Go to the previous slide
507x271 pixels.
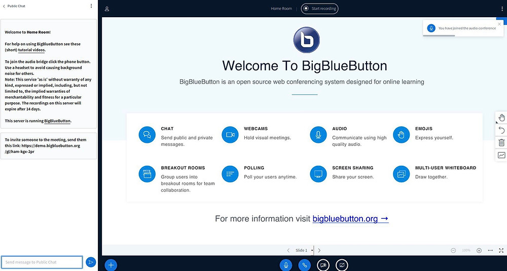[288, 250]
